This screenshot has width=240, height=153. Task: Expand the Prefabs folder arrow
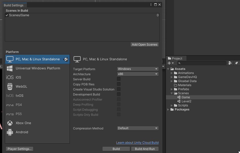click(172, 89)
